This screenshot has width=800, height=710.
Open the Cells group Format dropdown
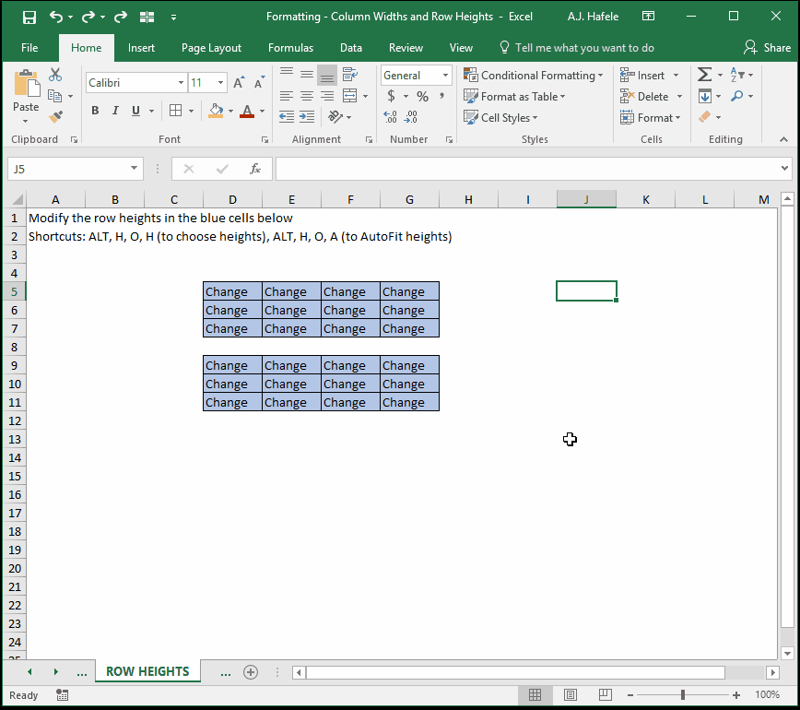[x=651, y=117]
